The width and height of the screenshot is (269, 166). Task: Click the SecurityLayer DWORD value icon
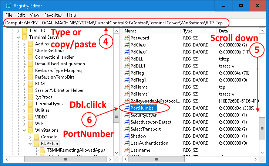click(x=127, y=115)
